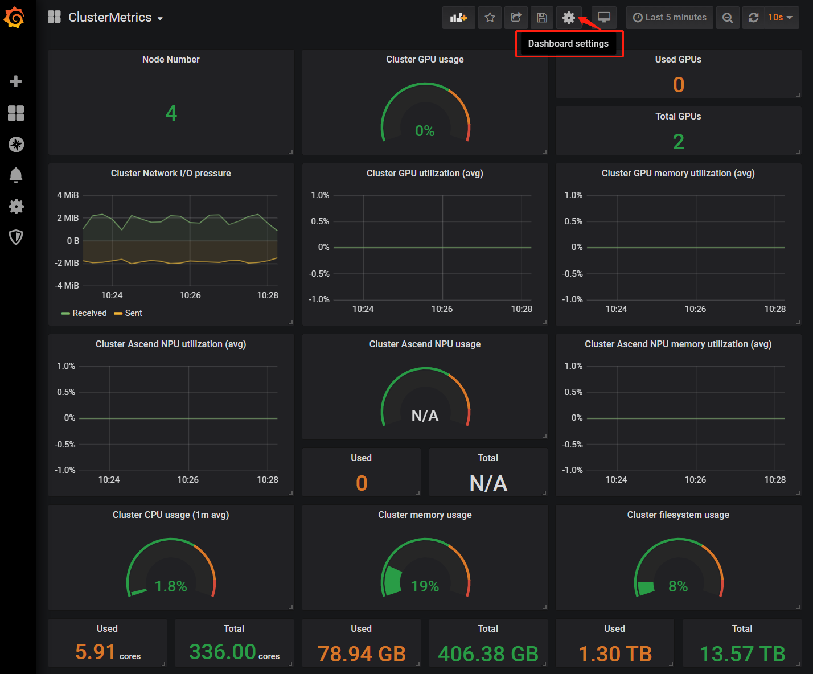Click the Total GPUs value 2

click(678, 142)
